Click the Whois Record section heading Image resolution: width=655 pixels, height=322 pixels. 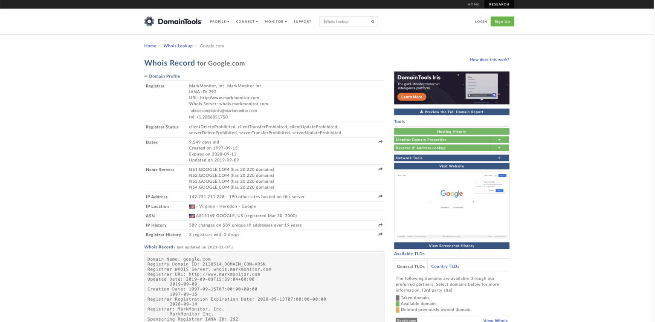coord(159,247)
